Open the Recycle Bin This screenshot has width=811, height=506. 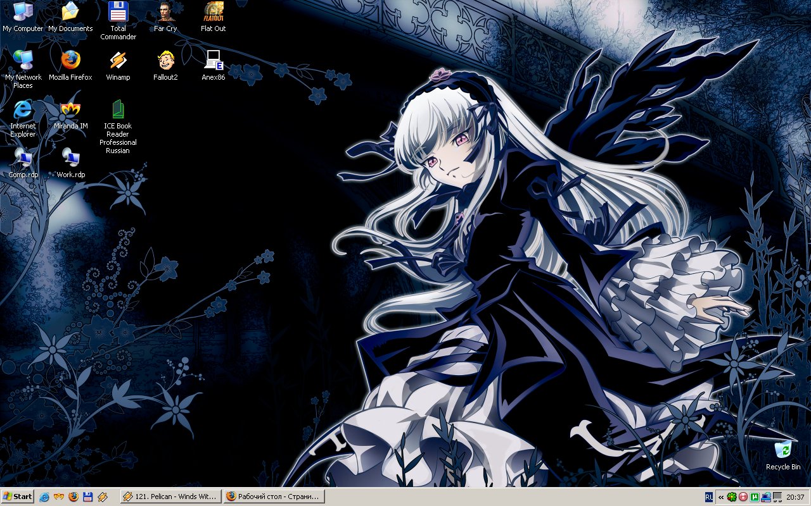[783, 450]
